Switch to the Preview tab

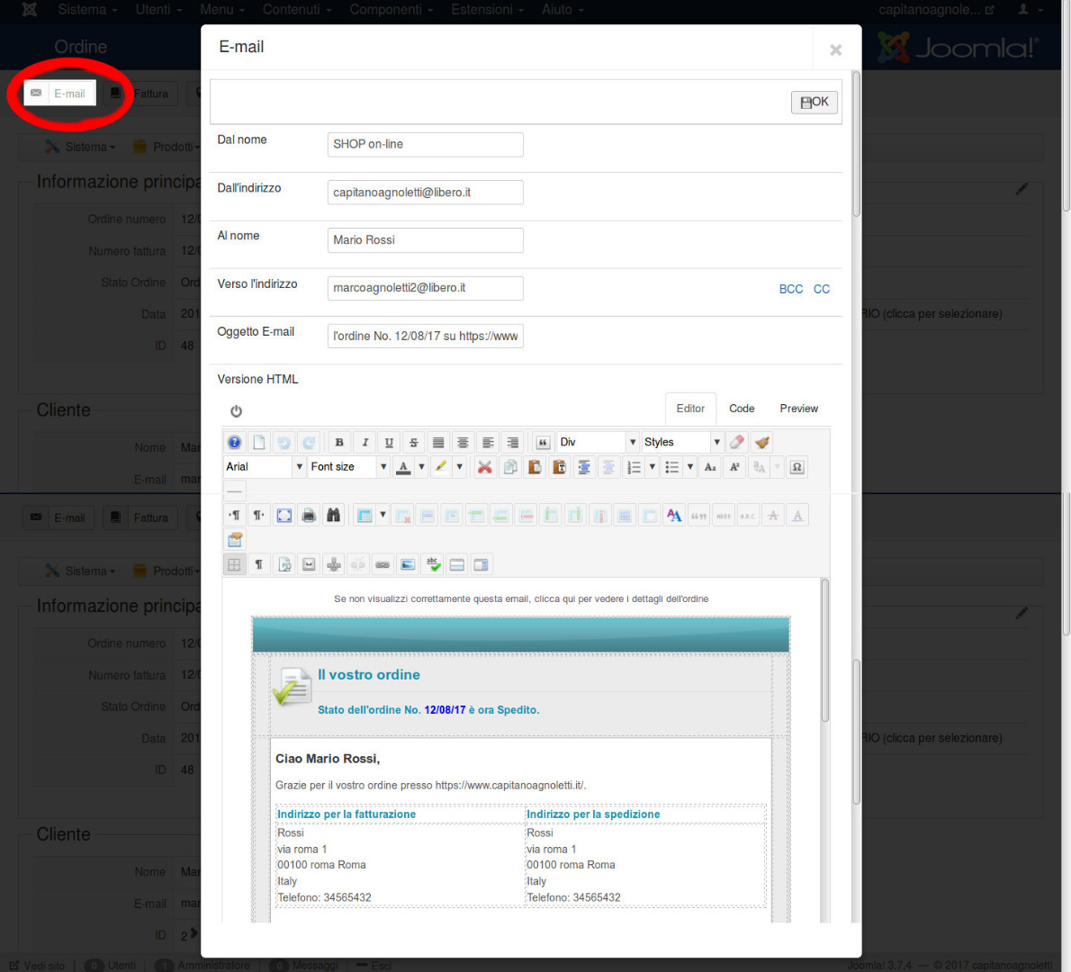click(798, 409)
